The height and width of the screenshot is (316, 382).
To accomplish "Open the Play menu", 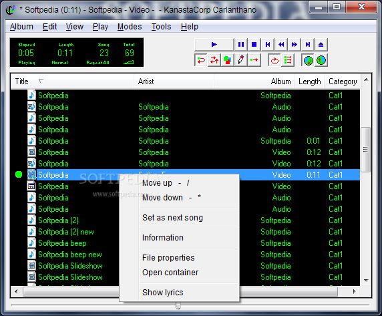I will (100, 27).
